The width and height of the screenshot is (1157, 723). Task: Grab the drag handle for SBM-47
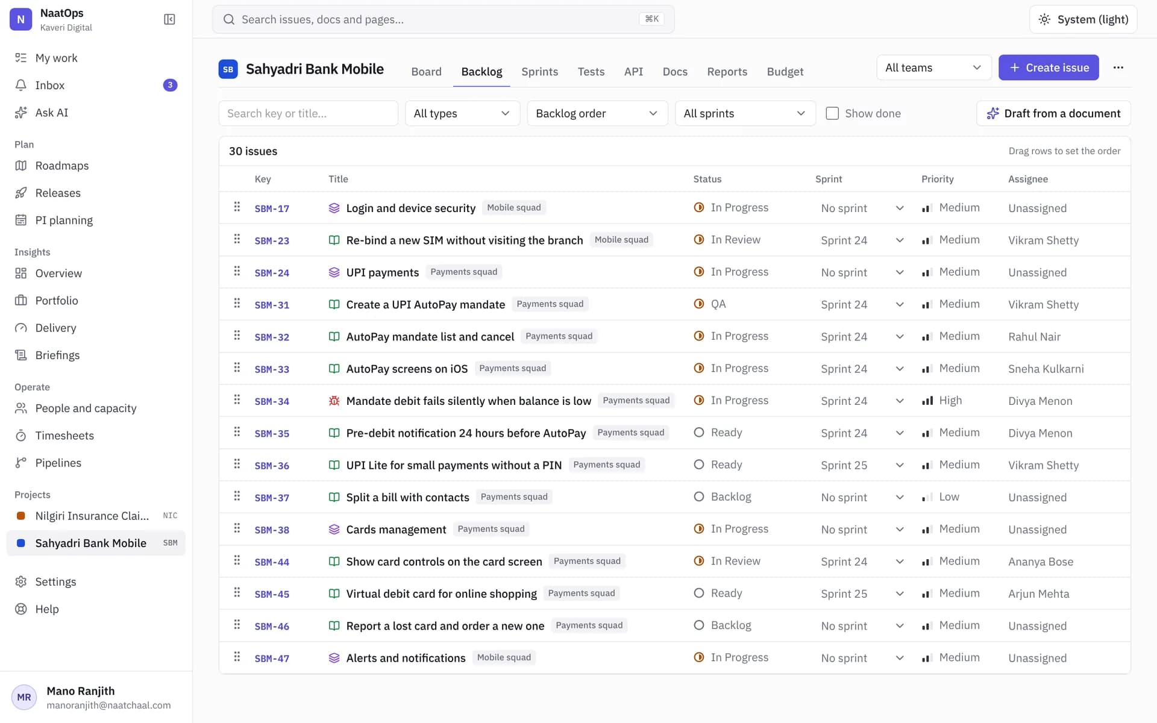point(237,657)
